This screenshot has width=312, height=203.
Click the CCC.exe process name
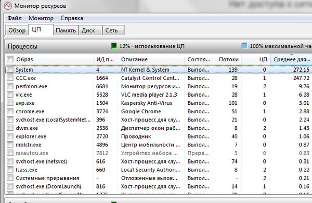coord(26,78)
